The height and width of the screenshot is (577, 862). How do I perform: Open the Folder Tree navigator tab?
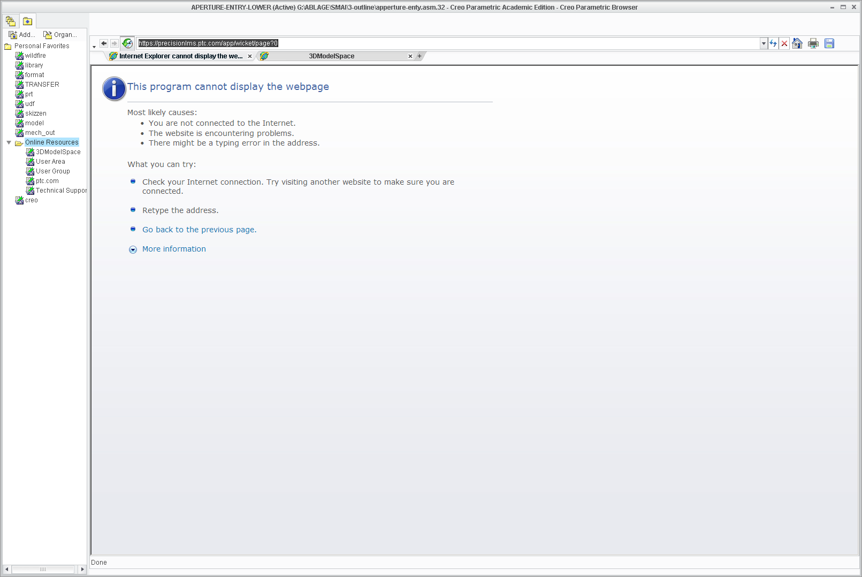point(11,21)
